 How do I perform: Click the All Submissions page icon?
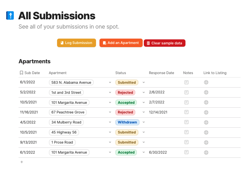tap(10, 15)
